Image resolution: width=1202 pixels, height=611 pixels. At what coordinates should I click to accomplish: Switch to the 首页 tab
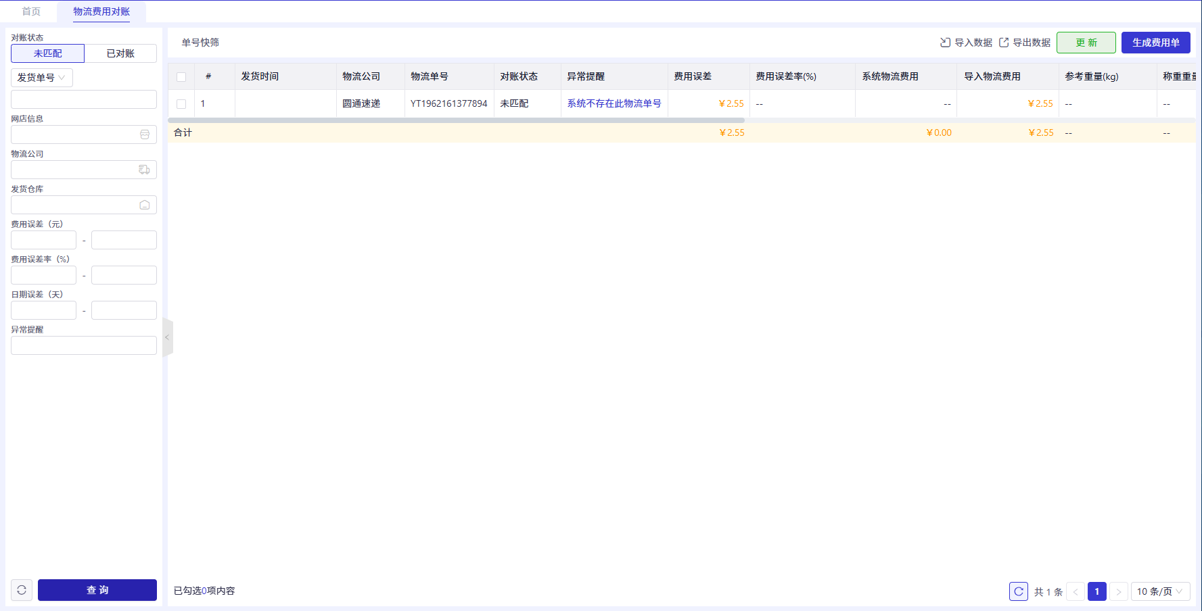pos(31,11)
